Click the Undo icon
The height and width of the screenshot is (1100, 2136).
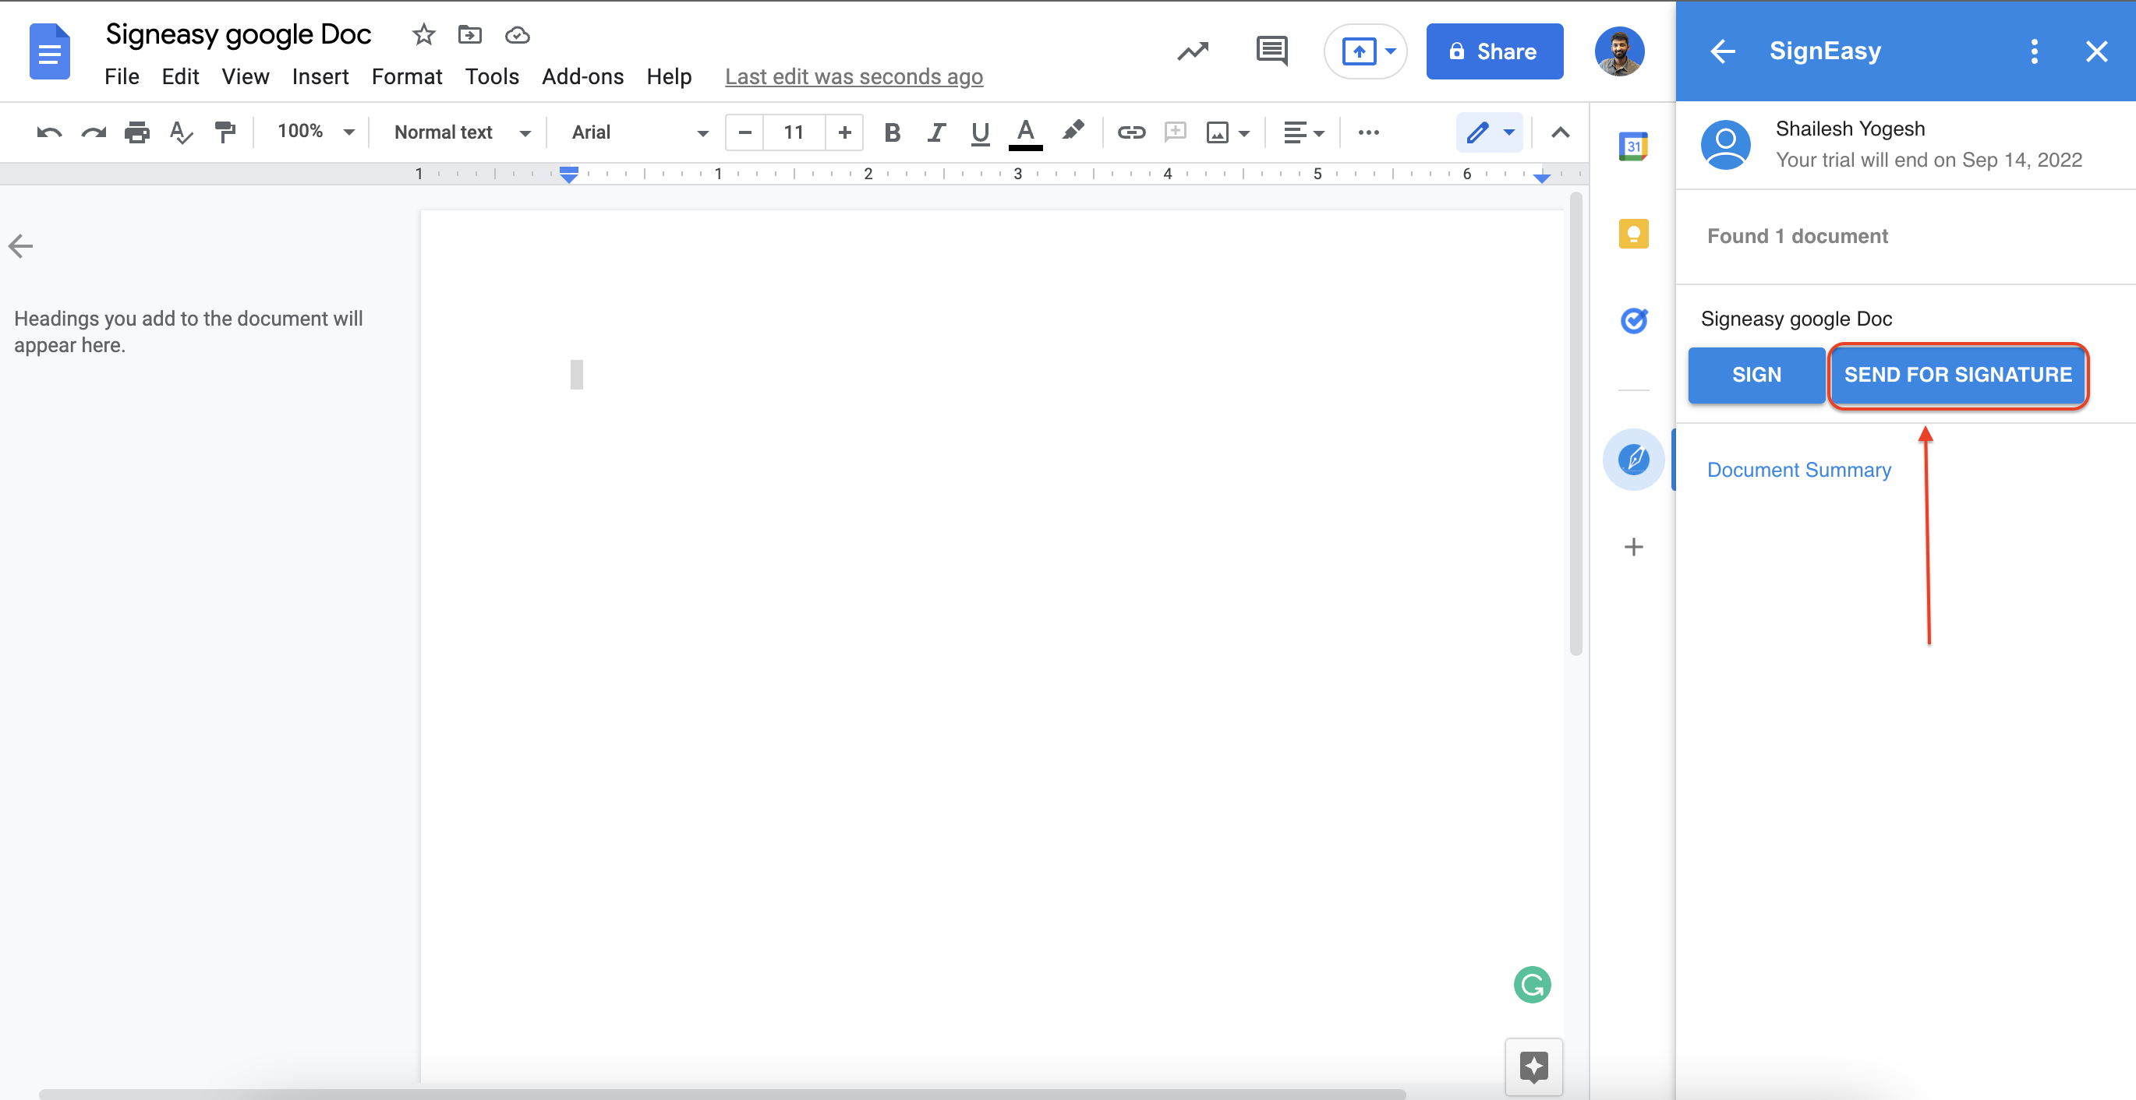(x=49, y=132)
